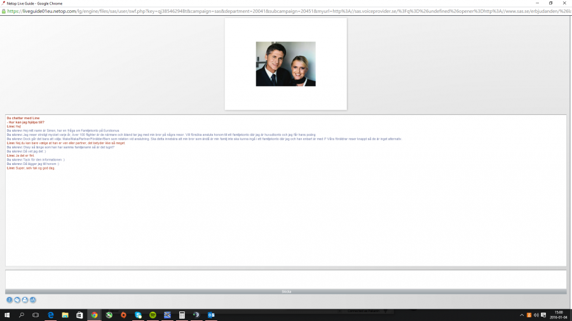The width and height of the screenshot is (572, 321).
Task: Click the text size icon
Action: coord(32,299)
